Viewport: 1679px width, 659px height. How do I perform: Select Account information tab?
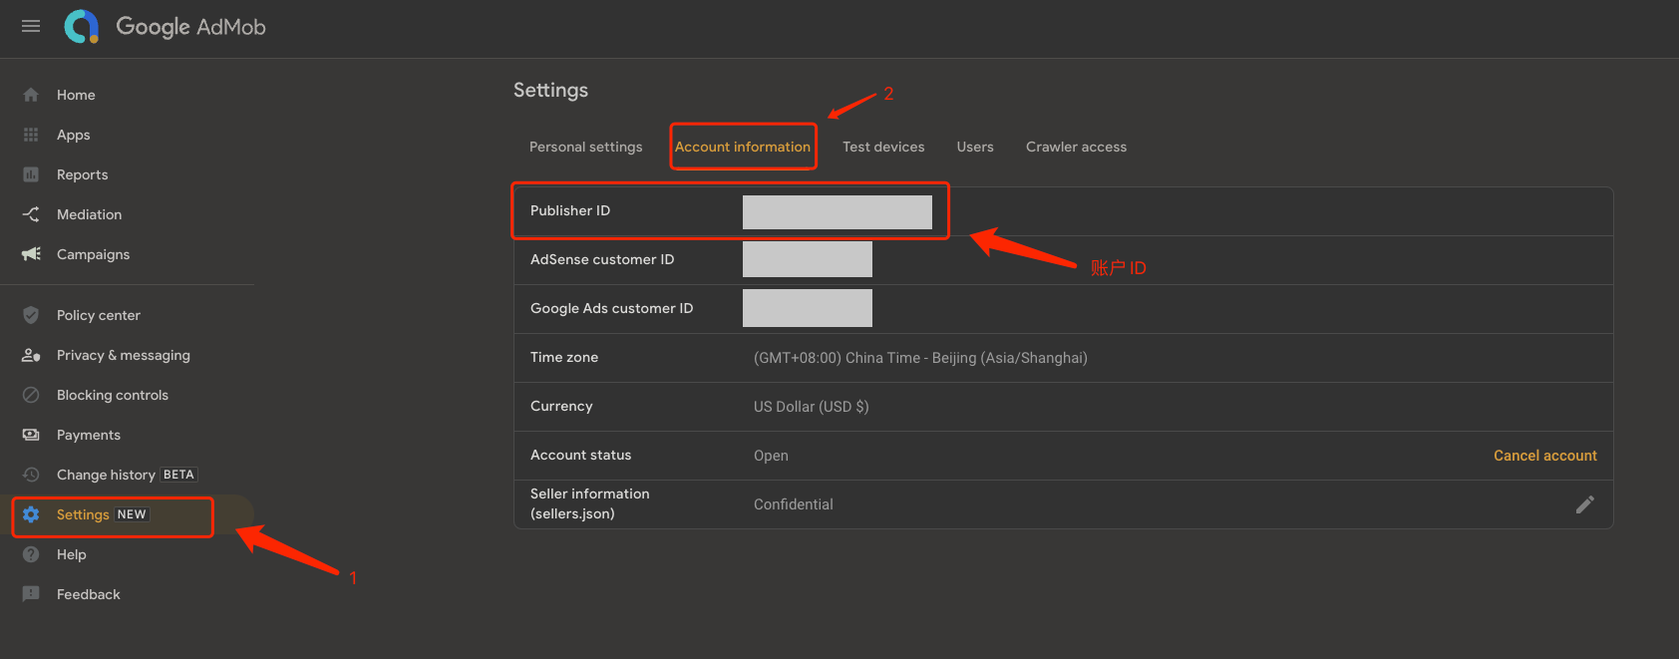click(743, 147)
